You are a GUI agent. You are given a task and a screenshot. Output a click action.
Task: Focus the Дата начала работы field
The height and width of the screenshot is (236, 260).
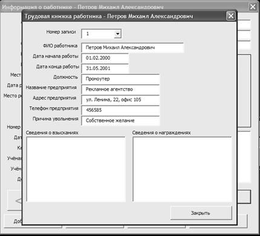105,58
